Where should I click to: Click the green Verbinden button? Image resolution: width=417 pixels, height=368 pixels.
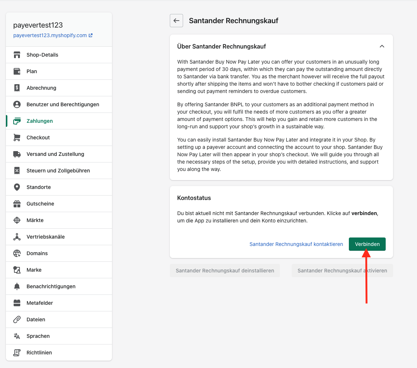[x=367, y=244]
